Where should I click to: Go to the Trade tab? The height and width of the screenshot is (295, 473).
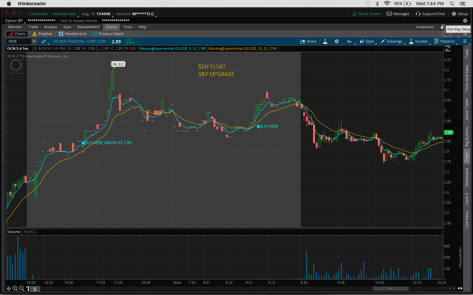point(33,27)
